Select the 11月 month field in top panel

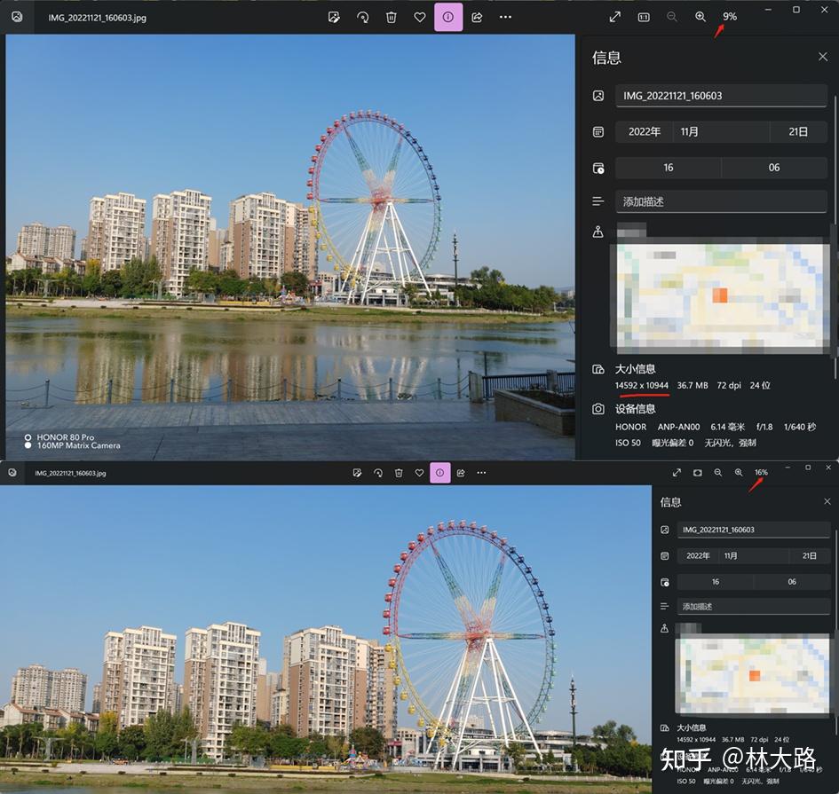[x=721, y=131]
